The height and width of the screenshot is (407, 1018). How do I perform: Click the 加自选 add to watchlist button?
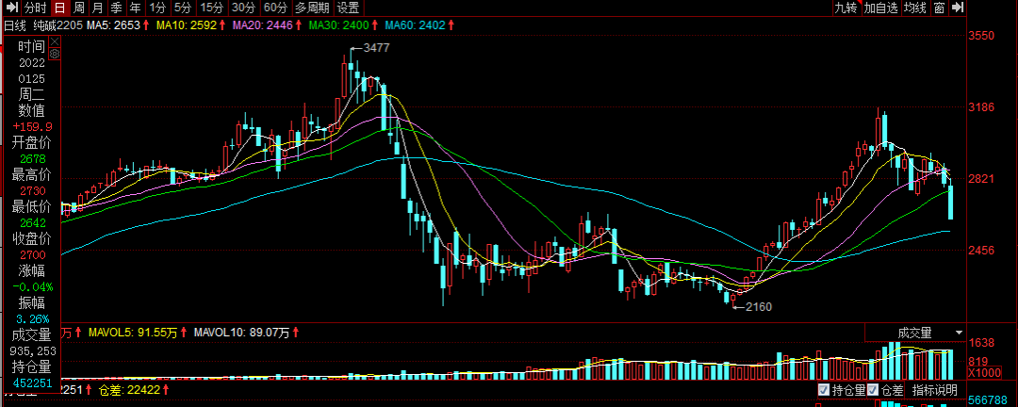(879, 8)
